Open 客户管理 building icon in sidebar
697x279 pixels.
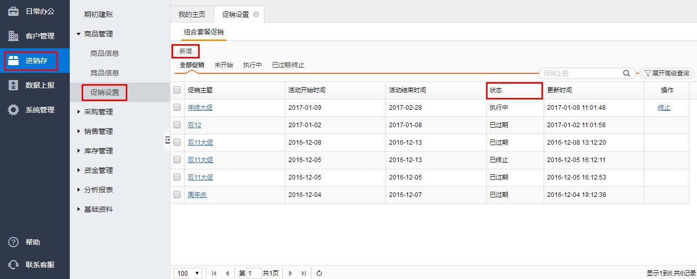pyautogui.click(x=13, y=36)
